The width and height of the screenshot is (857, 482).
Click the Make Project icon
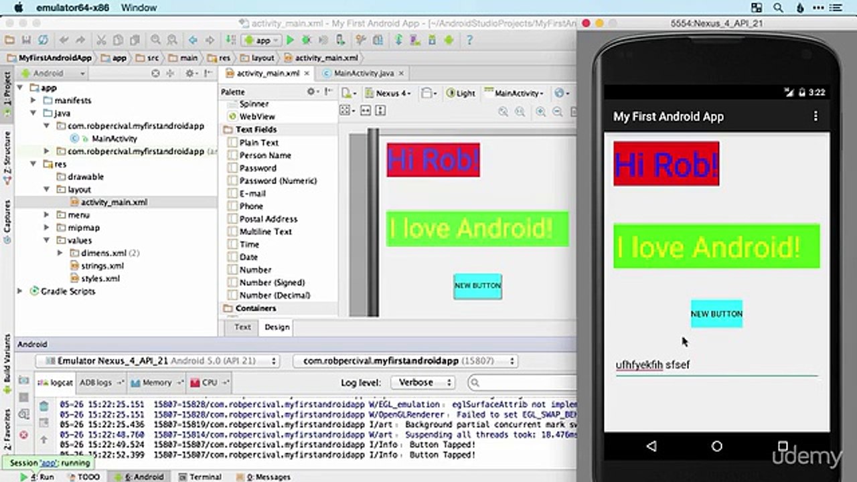point(230,40)
